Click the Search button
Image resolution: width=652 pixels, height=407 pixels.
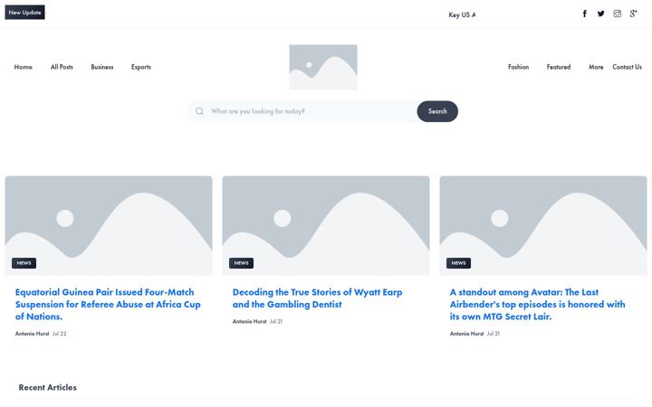pyautogui.click(x=437, y=111)
